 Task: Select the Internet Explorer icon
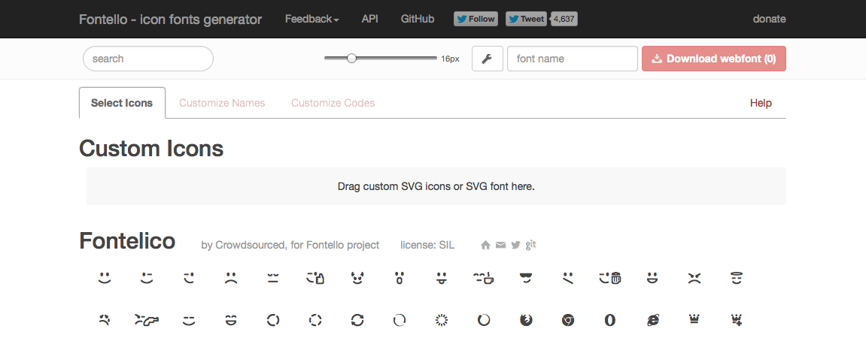[x=652, y=320]
